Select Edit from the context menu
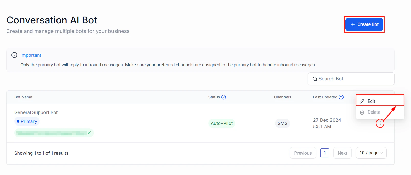Screen dimensions: 411x175 (x=371, y=101)
